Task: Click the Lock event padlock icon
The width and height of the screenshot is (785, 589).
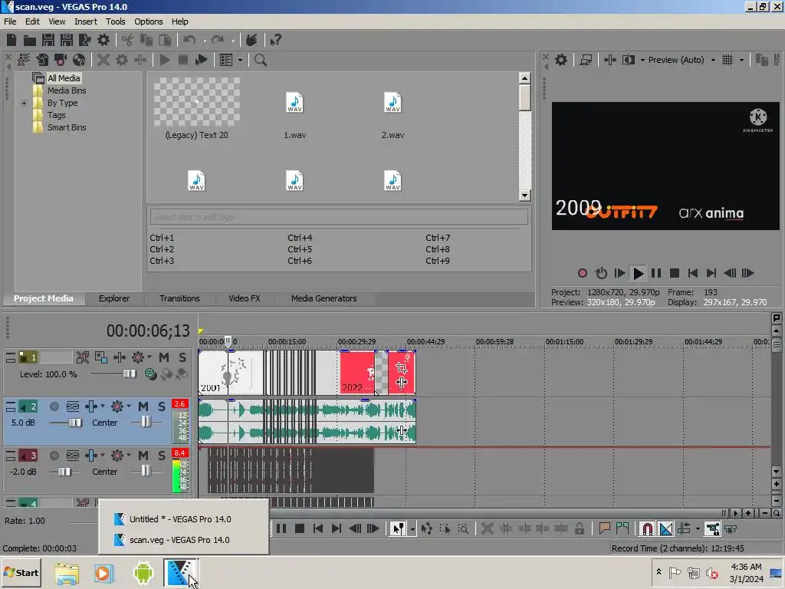Action: click(580, 528)
